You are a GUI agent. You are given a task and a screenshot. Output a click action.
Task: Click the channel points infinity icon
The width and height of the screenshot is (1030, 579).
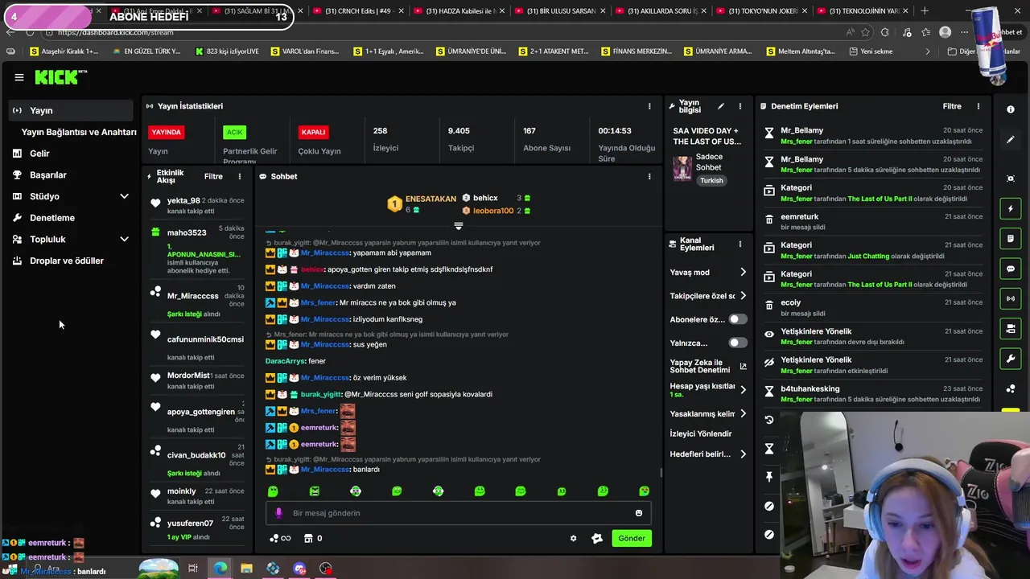[281, 539]
